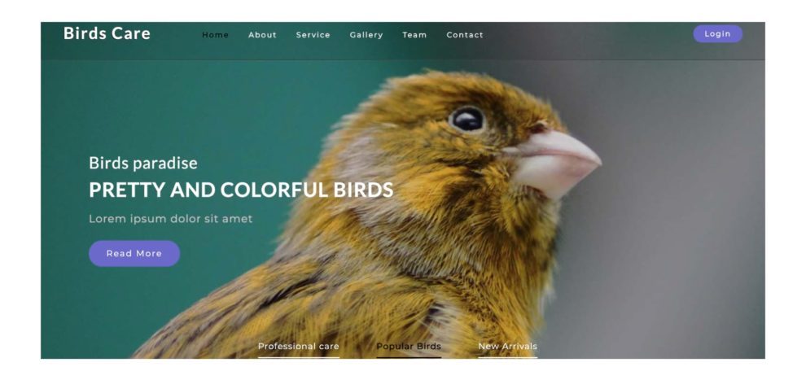Screen dimensions: 806x380
Task: Open the Contact nav link
Action: pyautogui.click(x=465, y=35)
